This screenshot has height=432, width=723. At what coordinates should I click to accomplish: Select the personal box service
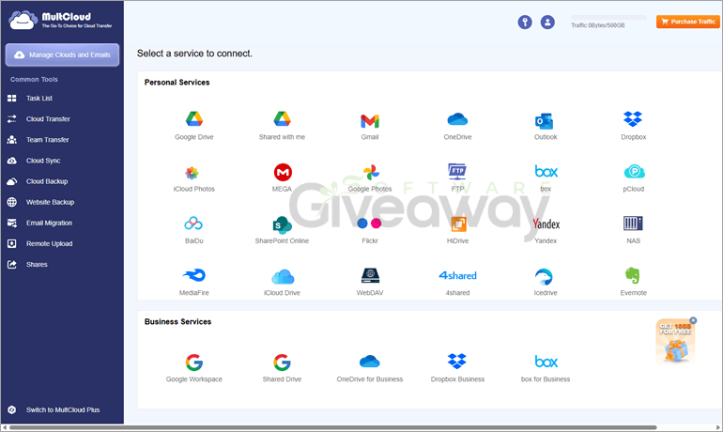546,172
